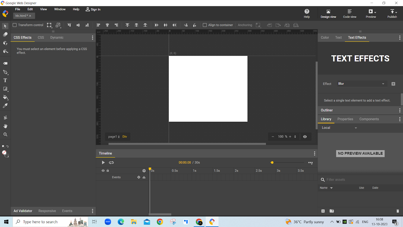Select the Text tool in left toolbar

click(x=5, y=80)
